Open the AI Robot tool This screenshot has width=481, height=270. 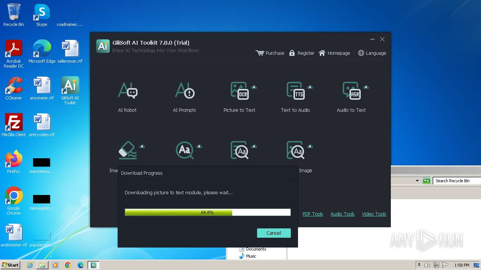click(x=127, y=97)
